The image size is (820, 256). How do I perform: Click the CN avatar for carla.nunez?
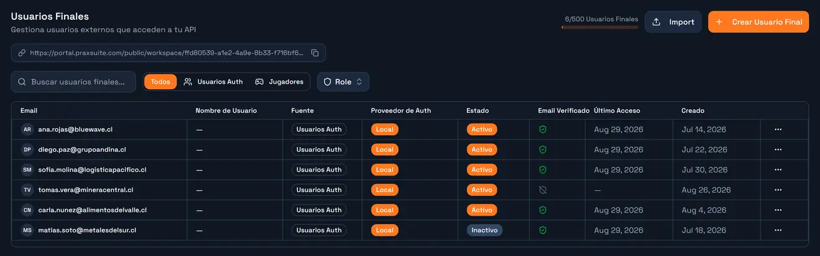tap(27, 210)
